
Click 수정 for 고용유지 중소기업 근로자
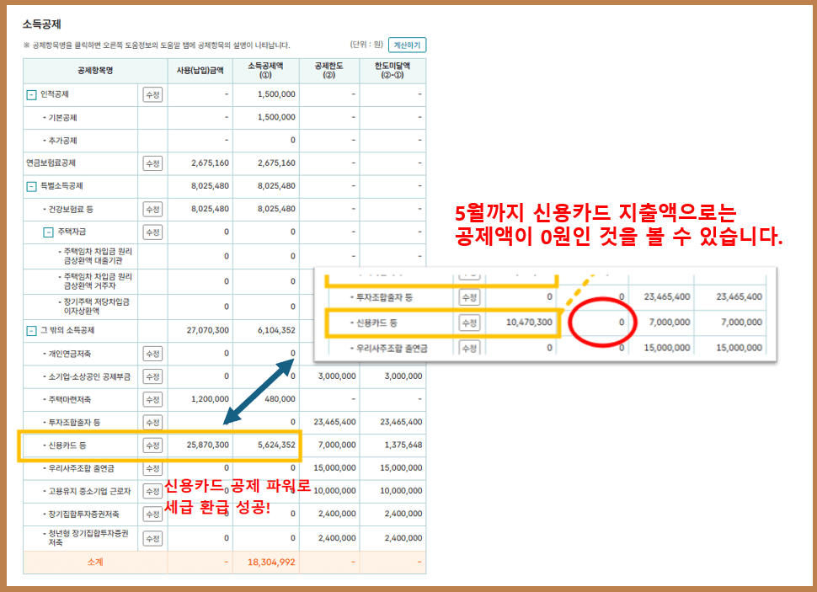tap(152, 490)
